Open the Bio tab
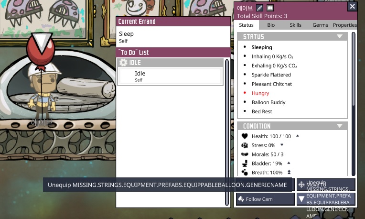 click(x=271, y=25)
